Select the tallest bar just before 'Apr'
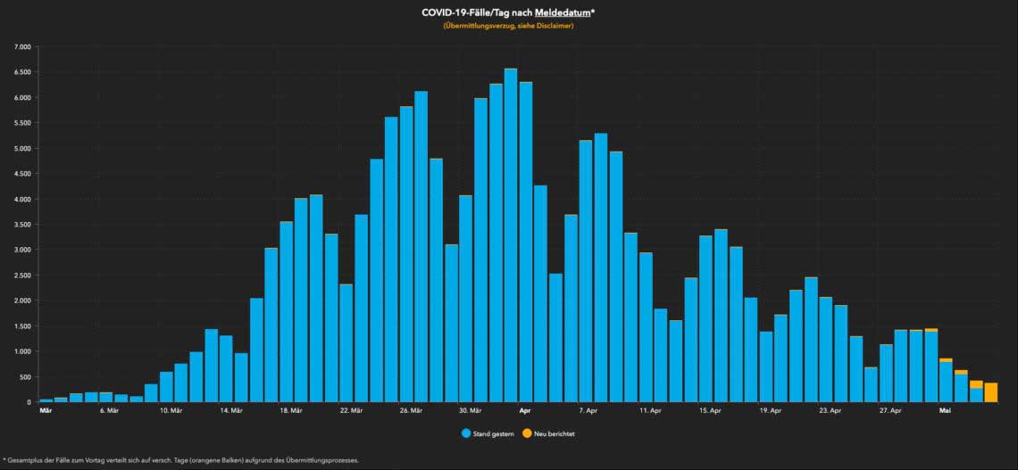The width and height of the screenshot is (1018, 470). [511, 235]
